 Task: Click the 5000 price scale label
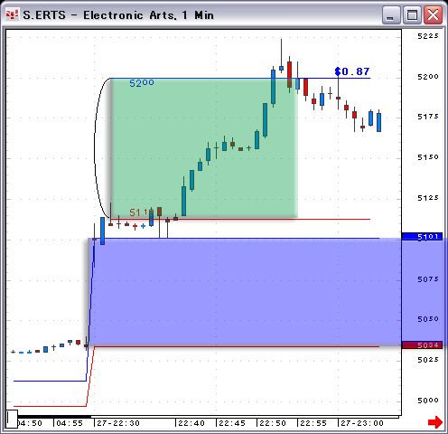(428, 401)
